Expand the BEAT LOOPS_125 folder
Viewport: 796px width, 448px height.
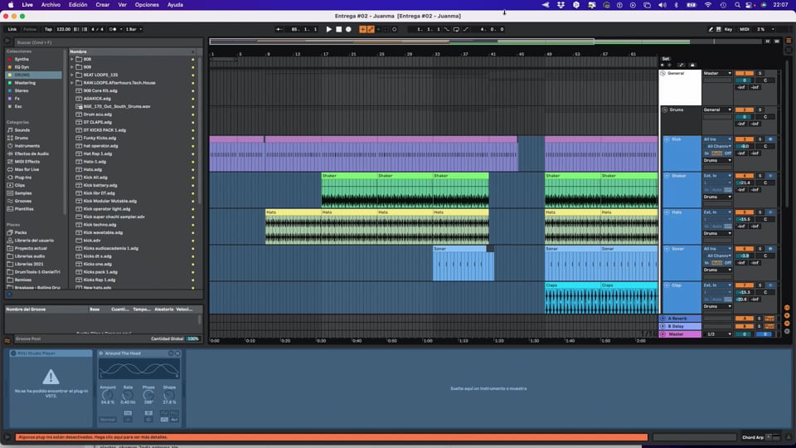tap(72, 75)
